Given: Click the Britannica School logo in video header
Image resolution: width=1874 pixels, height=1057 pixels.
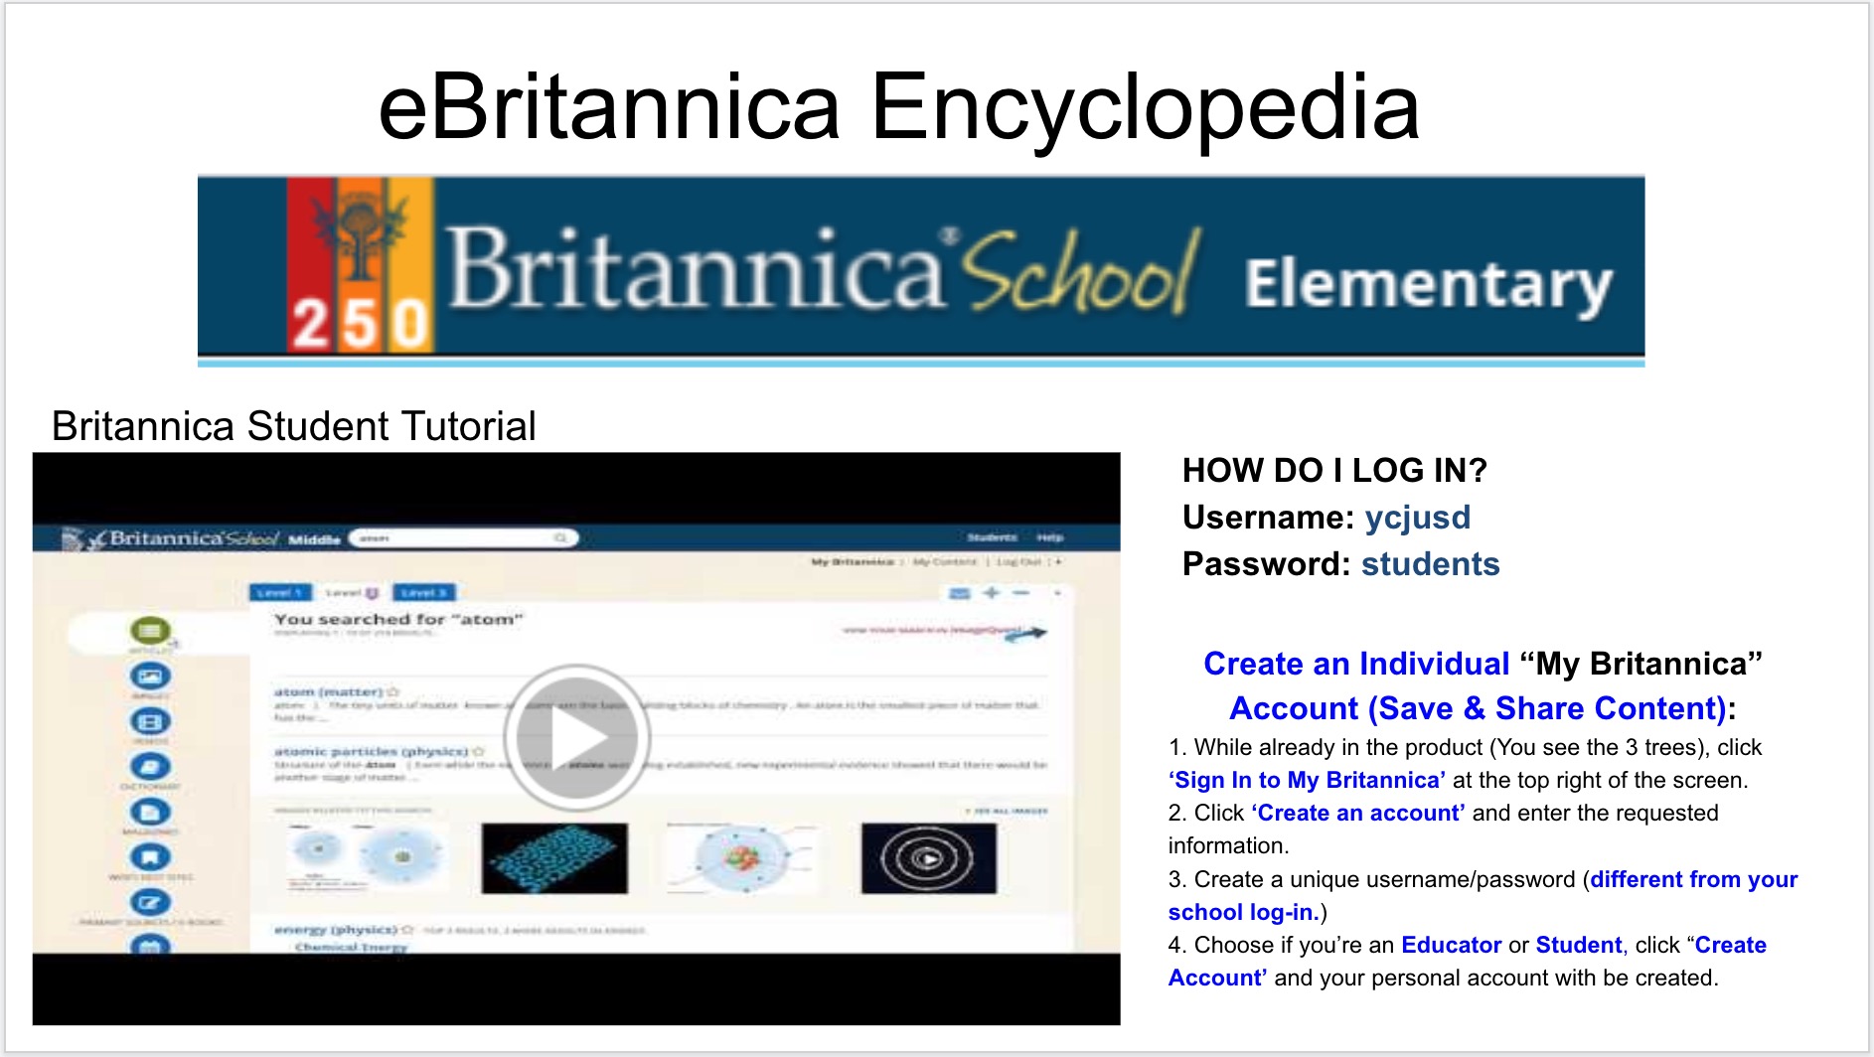Looking at the screenshot, I should coord(171,538).
